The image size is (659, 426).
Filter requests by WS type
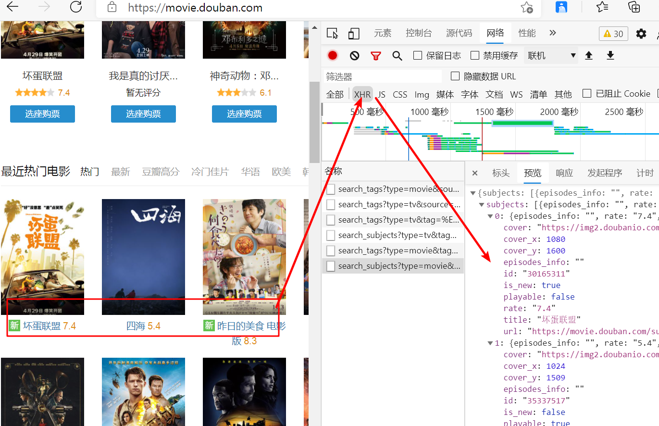point(516,94)
